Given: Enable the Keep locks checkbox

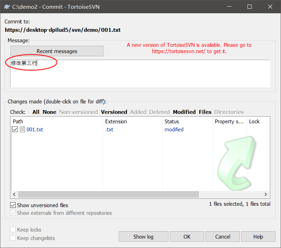Looking at the screenshot, I should point(13,229).
